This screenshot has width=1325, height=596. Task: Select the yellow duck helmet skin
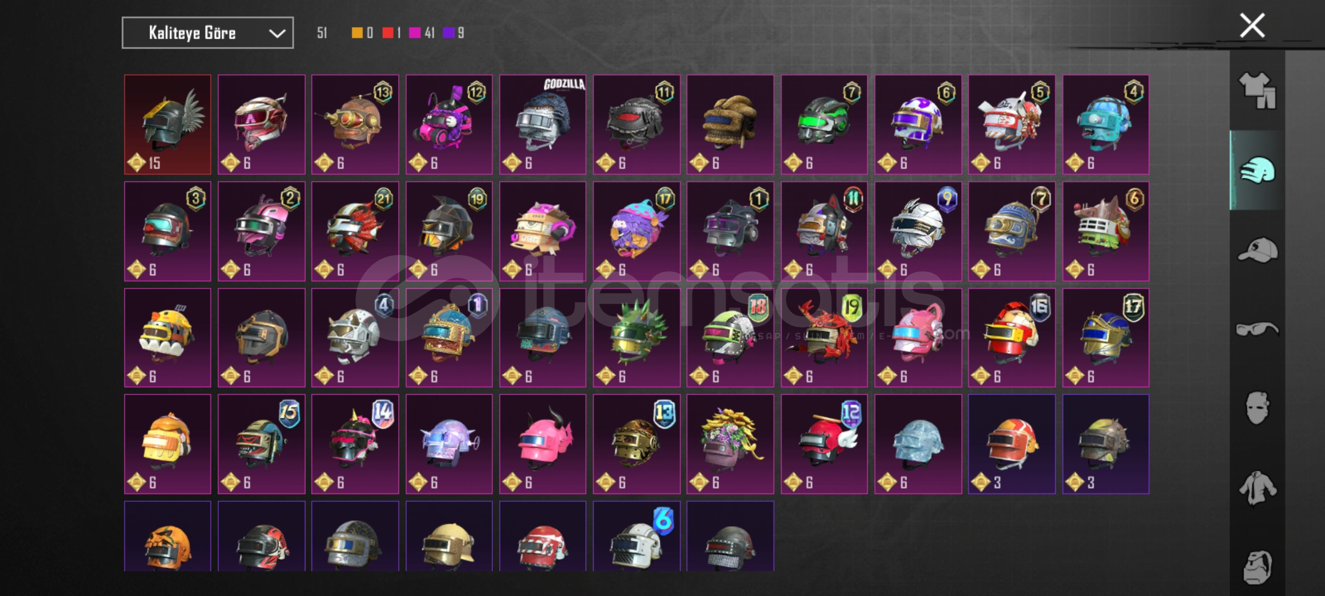click(168, 338)
